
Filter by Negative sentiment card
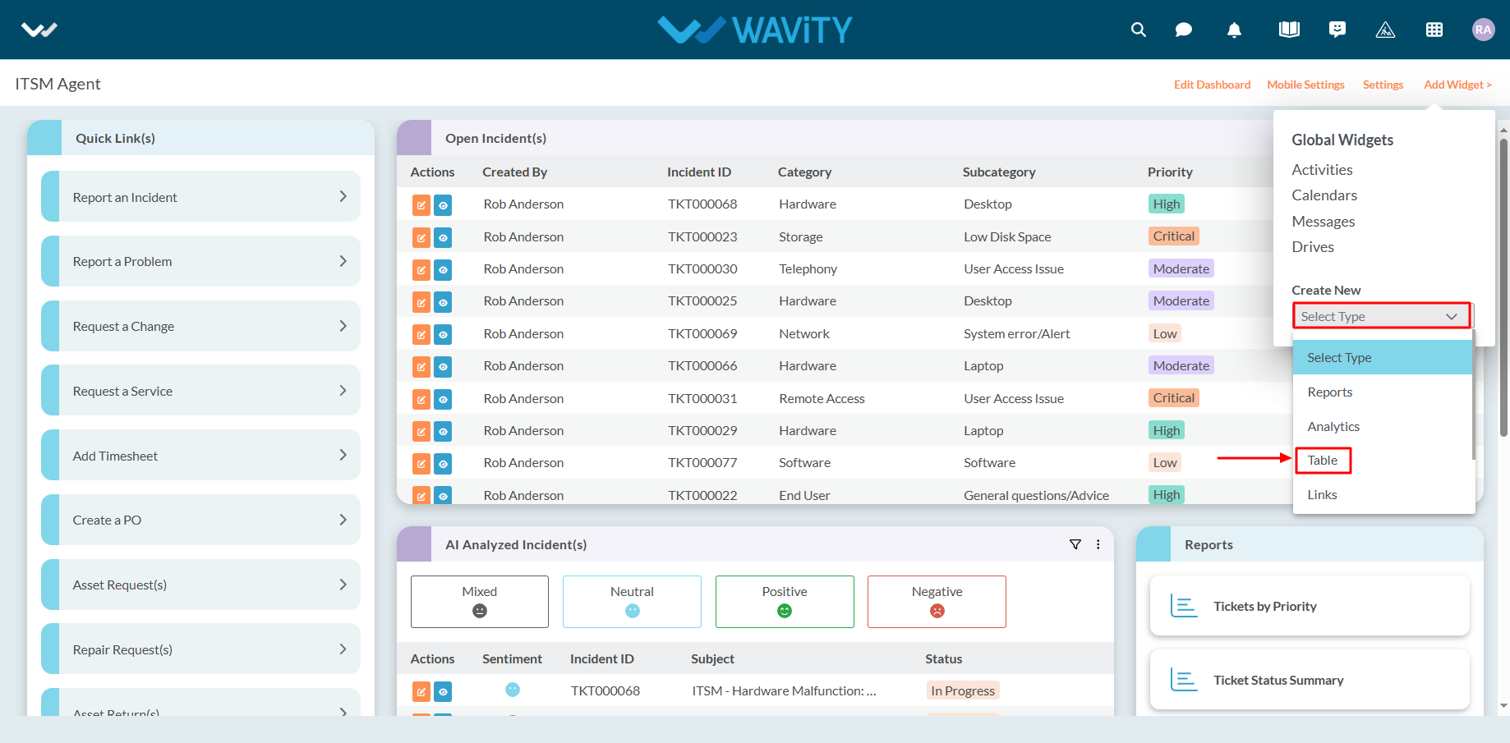point(937,602)
